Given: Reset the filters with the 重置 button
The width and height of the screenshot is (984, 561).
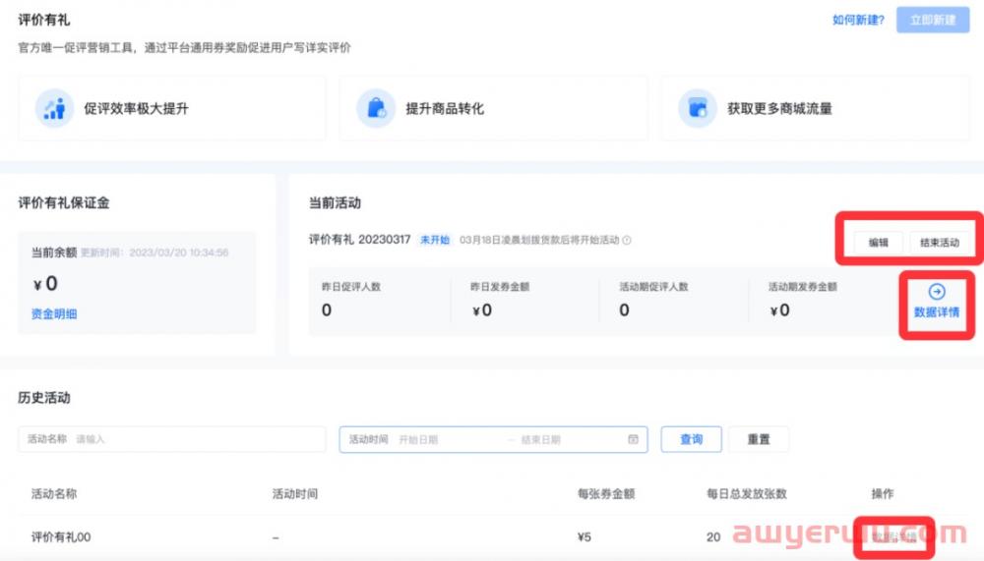Looking at the screenshot, I should tap(759, 439).
